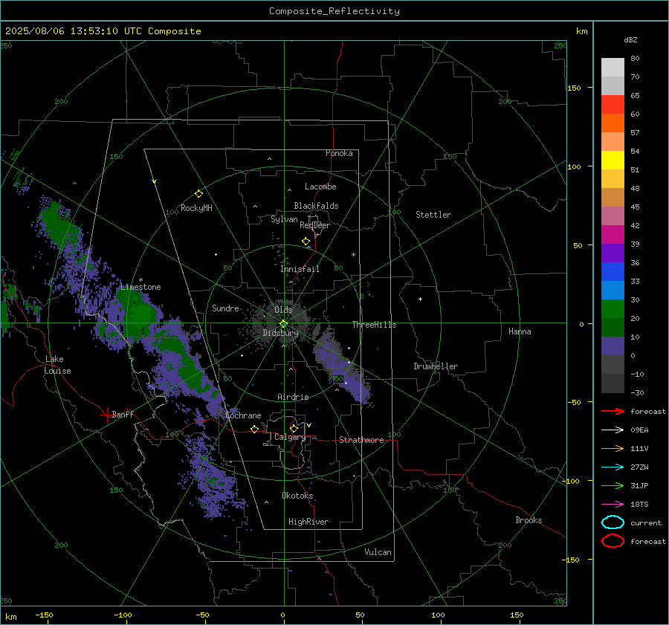Click the magenta 18TS arrow legend icon
Image resolution: width=669 pixels, height=625 pixels.
[x=613, y=505]
